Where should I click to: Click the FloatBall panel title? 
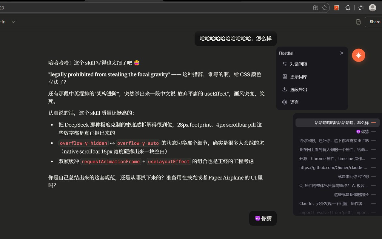point(286,53)
